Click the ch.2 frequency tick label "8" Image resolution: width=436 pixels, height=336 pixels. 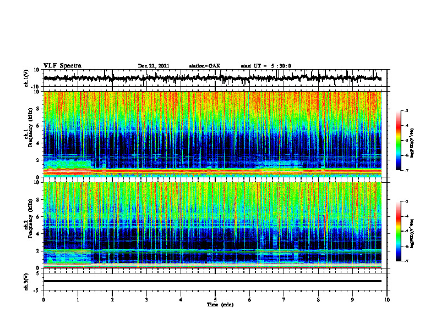39,200
